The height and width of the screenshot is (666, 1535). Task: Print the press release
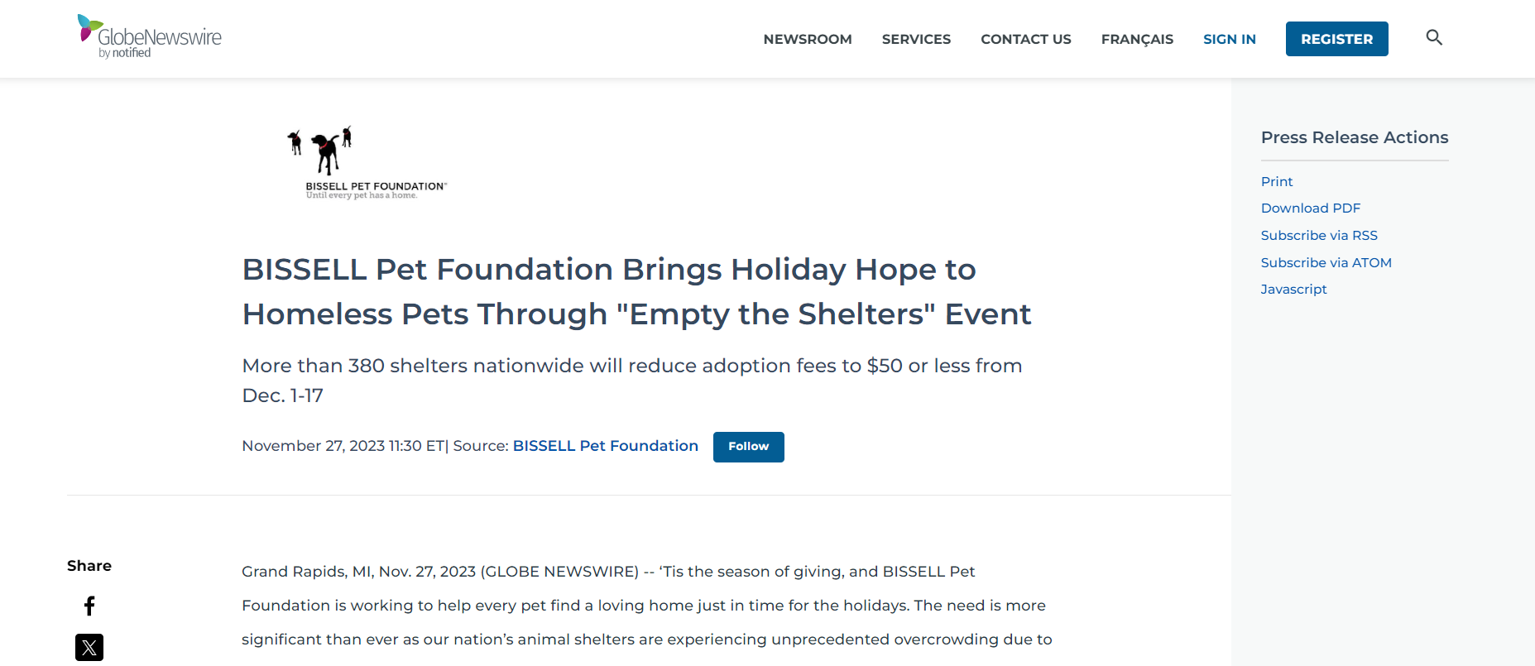[1276, 182]
